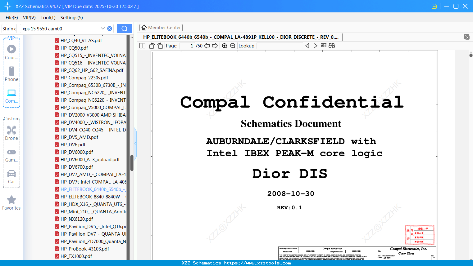Image resolution: width=473 pixels, height=266 pixels.
Task: Select the Computer category icon
Action: (11, 96)
